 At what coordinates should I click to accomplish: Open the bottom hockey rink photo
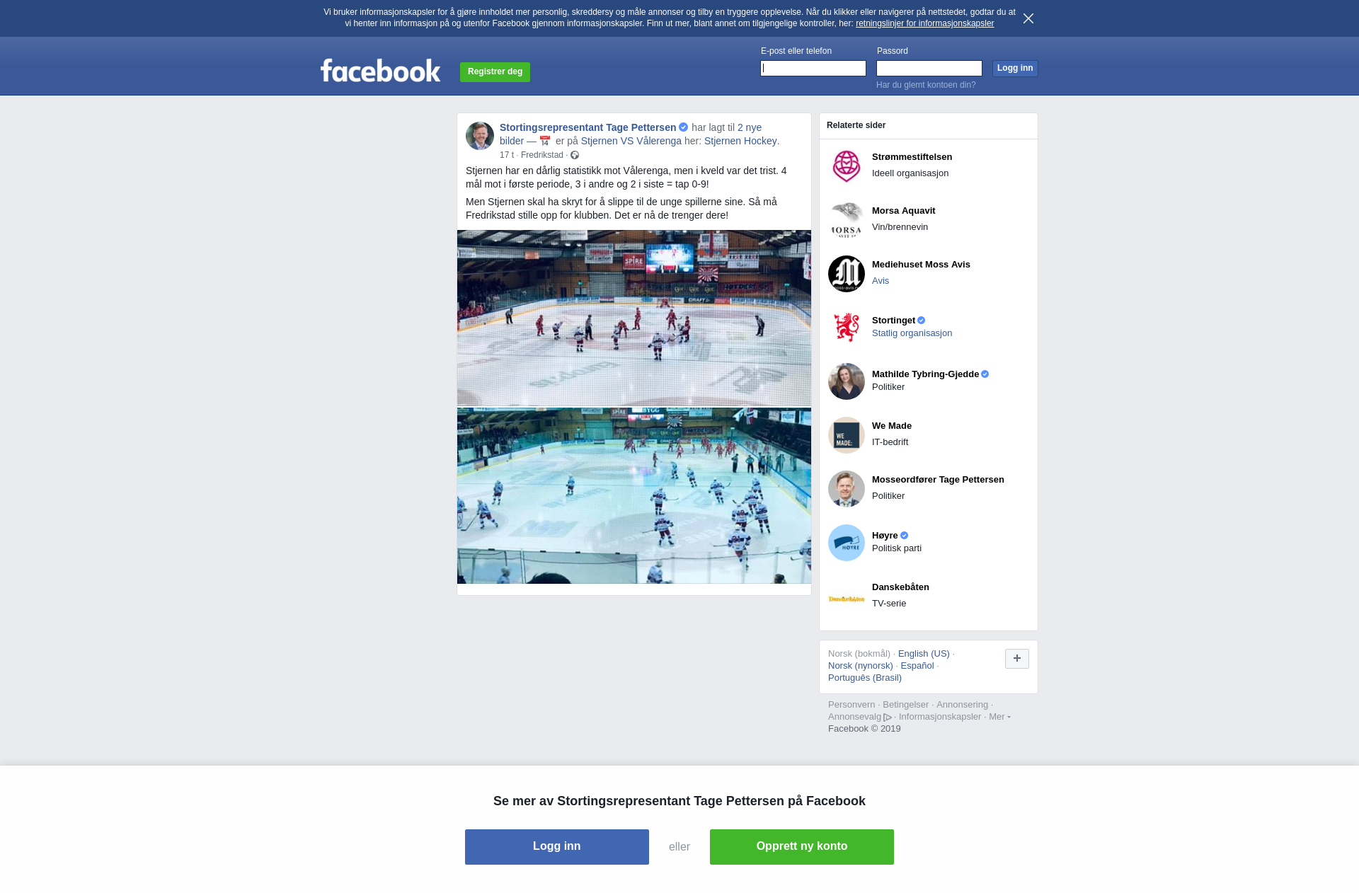click(x=634, y=495)
